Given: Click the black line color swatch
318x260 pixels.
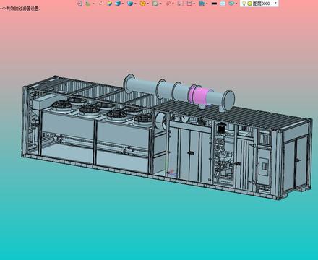Looking at the screenshot, I should click(x=214, y=4).
